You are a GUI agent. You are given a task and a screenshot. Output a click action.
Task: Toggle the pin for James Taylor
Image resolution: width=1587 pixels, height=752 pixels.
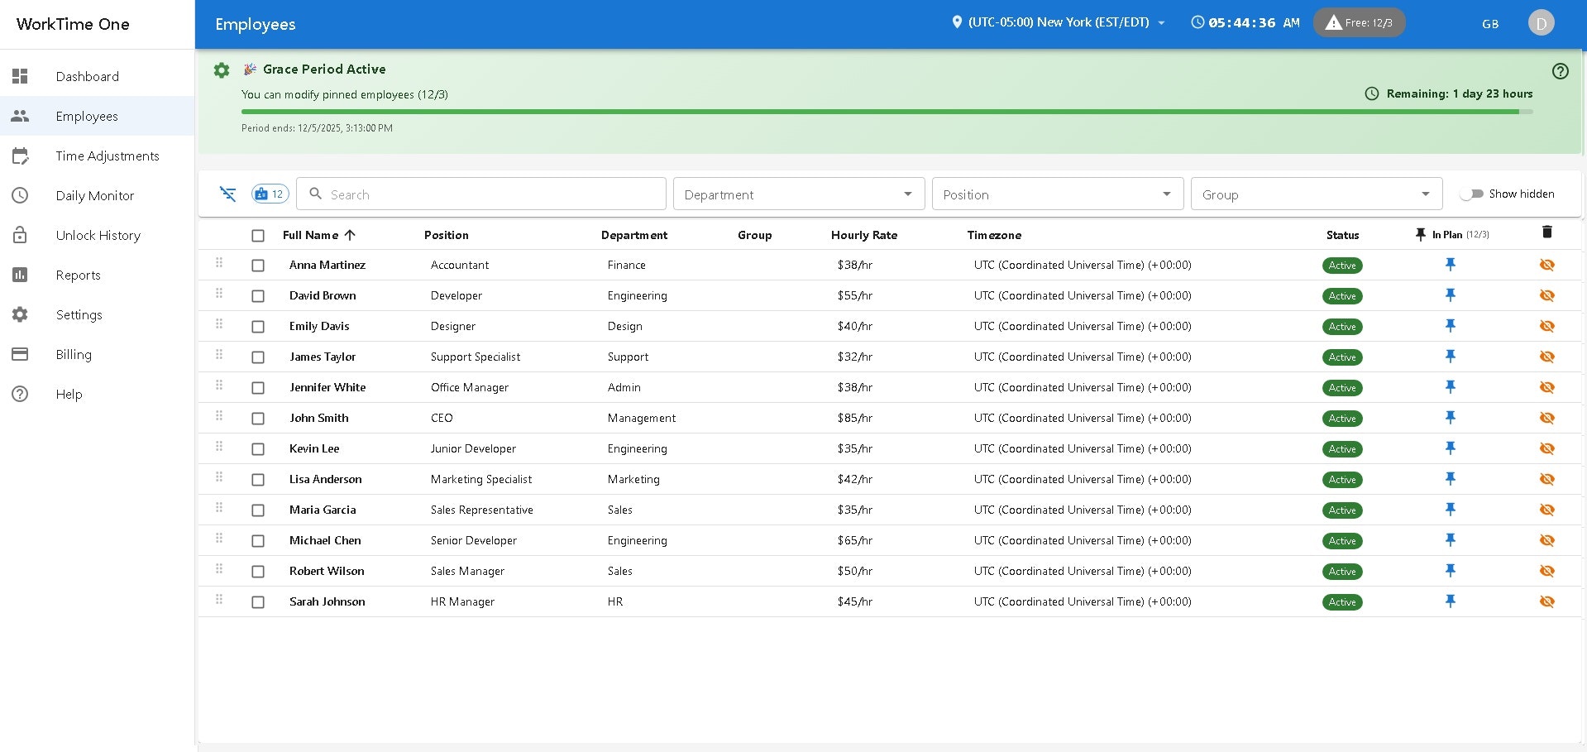pyautogui.click(x=1450, y=357)
